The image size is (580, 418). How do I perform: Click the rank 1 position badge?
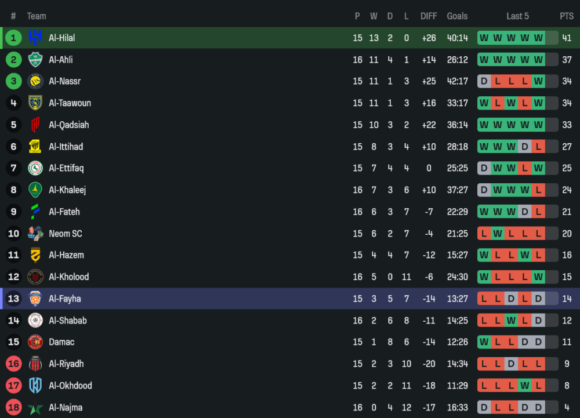13,38
